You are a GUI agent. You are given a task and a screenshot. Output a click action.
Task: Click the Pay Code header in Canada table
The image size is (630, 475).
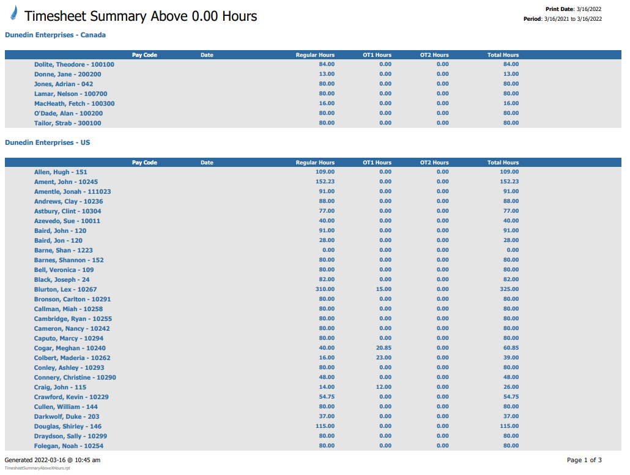click(x=144, y=55)
